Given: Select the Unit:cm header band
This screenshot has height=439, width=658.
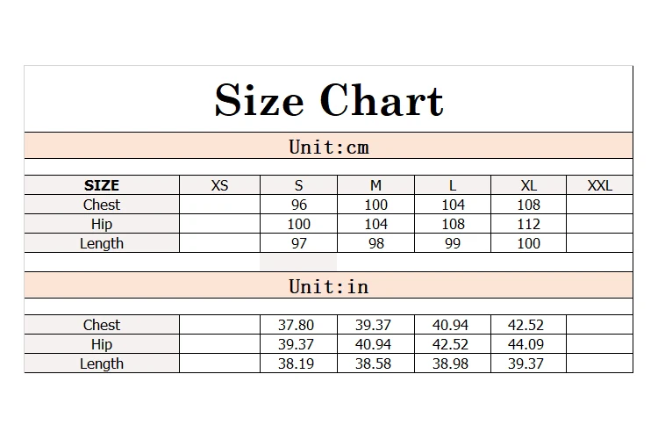Looking at the screenshot, I should [329, 146].
